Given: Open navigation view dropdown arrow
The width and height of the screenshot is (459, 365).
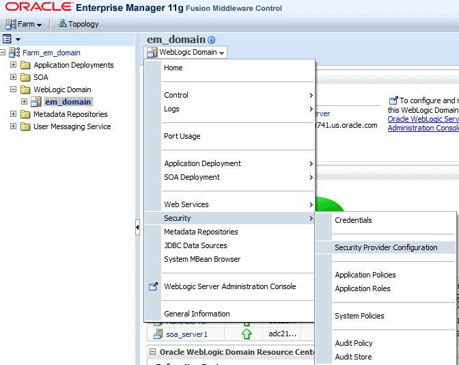Looking at the screenshot, I should click(18, 39).
